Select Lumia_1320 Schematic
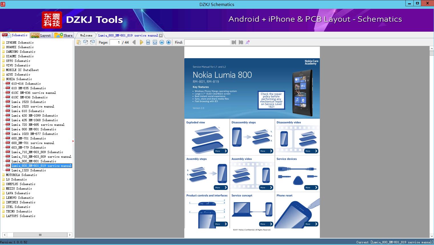The image size is (434, 245). click(x=29, y=170)
